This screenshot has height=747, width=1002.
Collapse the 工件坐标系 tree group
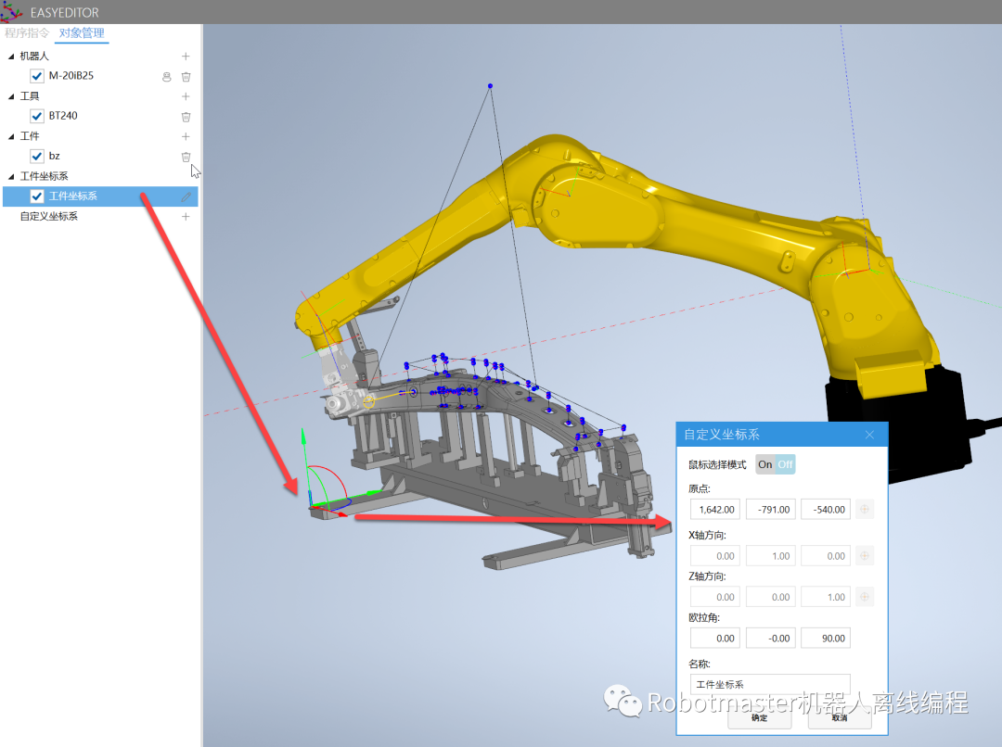coord(11,176)
